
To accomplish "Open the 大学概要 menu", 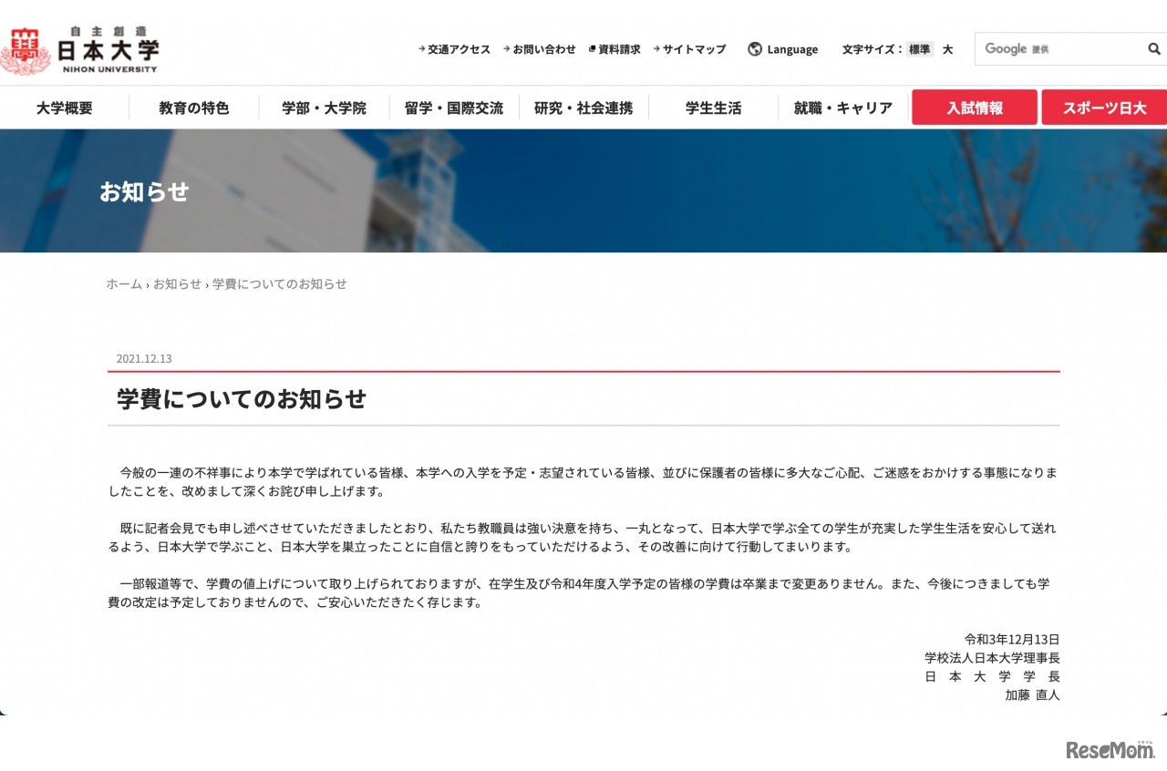I will pyautogui.click(x=65, y=108).
